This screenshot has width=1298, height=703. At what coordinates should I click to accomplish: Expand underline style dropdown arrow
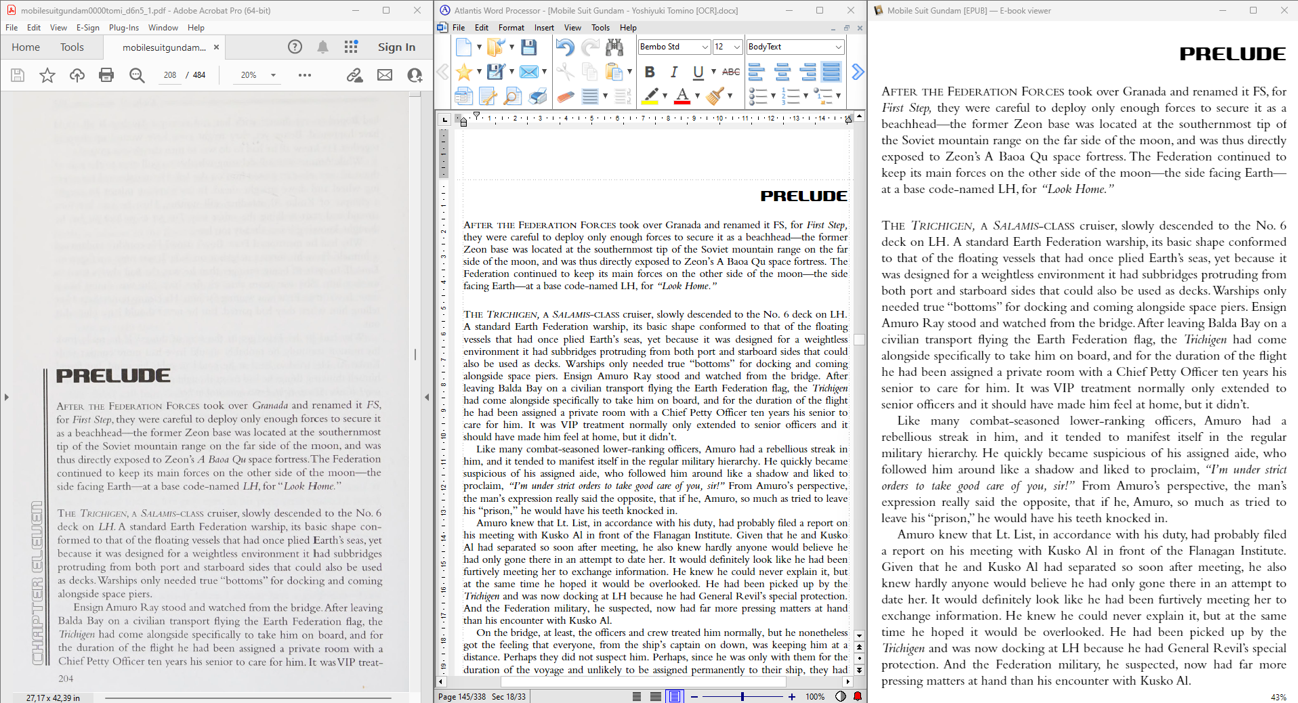coord(713,72)
